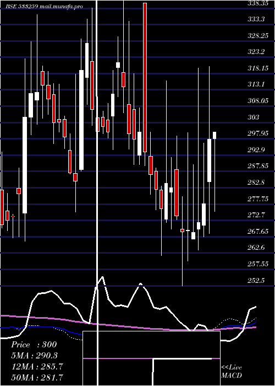Click the 303 price axis label
The height and width of the screenshot is (386, 275).
click(253, 117)
